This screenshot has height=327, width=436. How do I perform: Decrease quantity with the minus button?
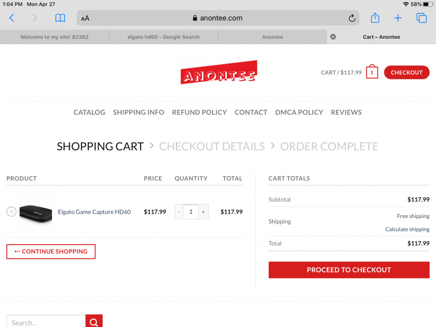tap(179, 212)
